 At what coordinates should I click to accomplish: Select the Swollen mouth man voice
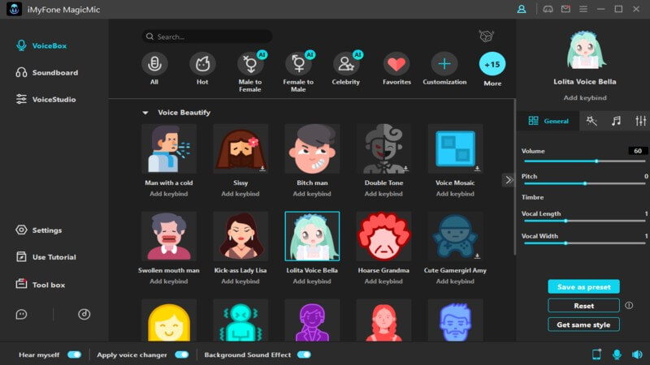point(169,236)
